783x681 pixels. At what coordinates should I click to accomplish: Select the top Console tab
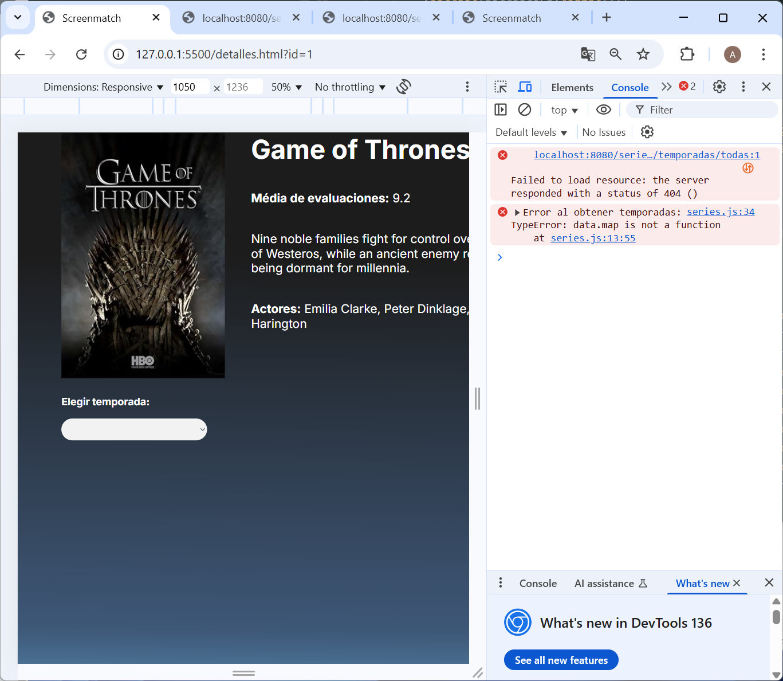coord(630,87)
